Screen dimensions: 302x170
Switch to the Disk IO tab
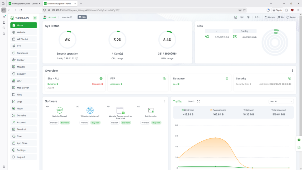pos(191,101)
